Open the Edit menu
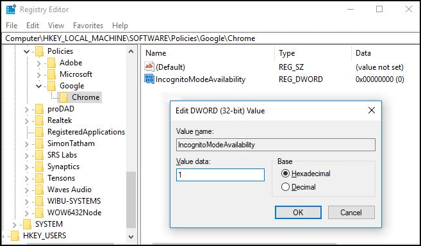Screen dimensions: 421x246 [x=33, y=26]
